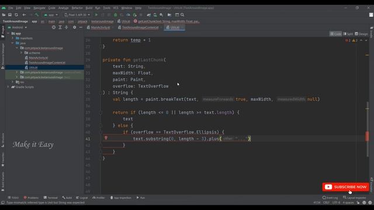Open the File menu

(x=11, y=8)
